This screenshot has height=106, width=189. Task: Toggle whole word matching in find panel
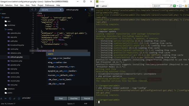click(6, 99)
